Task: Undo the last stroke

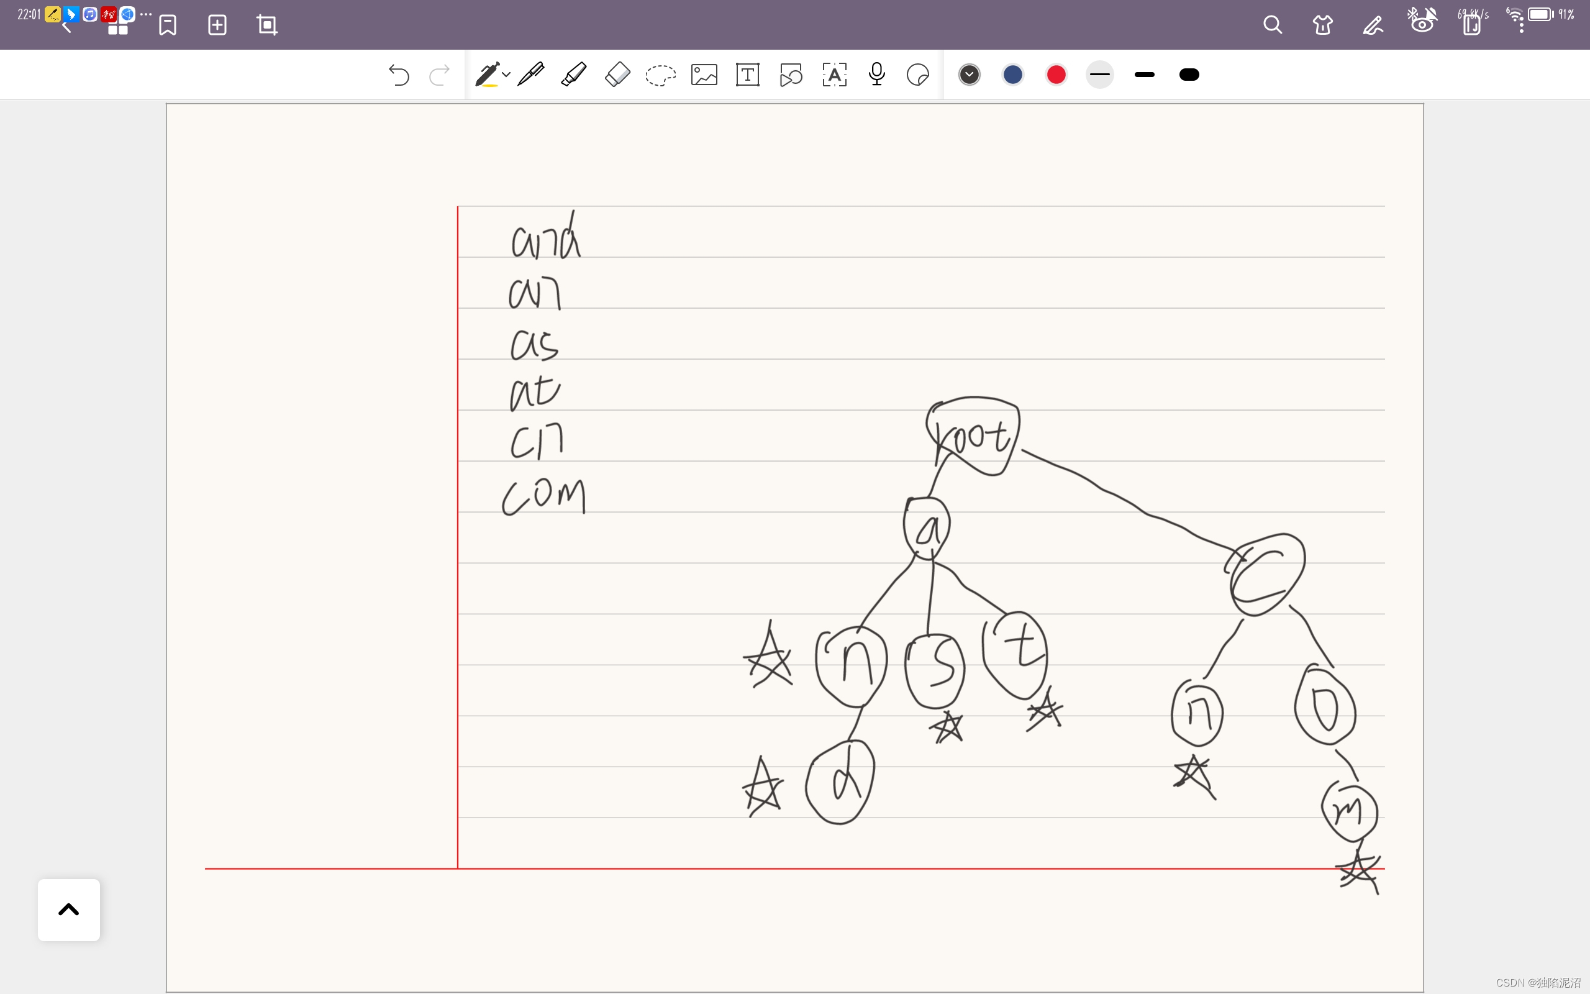Action: 399,75
